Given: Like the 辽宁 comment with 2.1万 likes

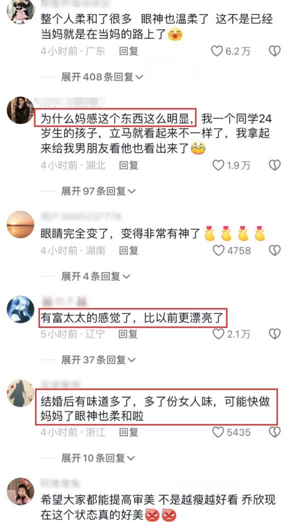Looking at the screenshot, I should (218, 334).
